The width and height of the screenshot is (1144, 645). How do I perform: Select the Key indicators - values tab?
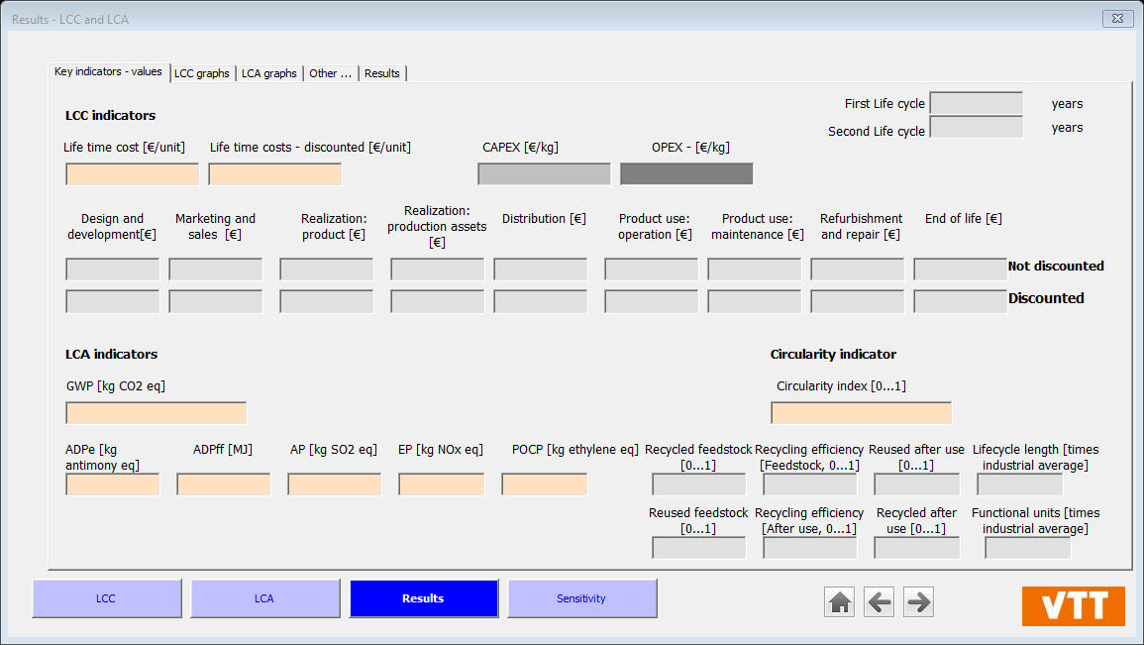pyautogui.click(x=109, y=71)
